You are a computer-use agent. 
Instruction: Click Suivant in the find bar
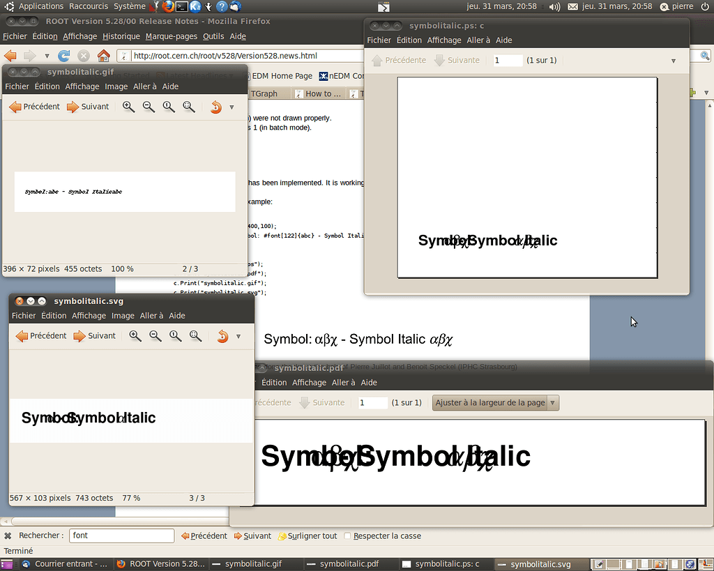click(x=252, y=535)
